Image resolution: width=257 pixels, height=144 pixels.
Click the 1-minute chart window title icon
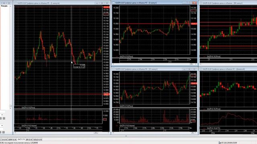tap(16, 3)
